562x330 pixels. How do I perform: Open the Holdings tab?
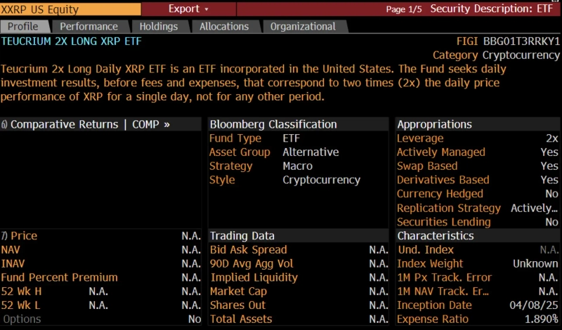click(159, 27)
